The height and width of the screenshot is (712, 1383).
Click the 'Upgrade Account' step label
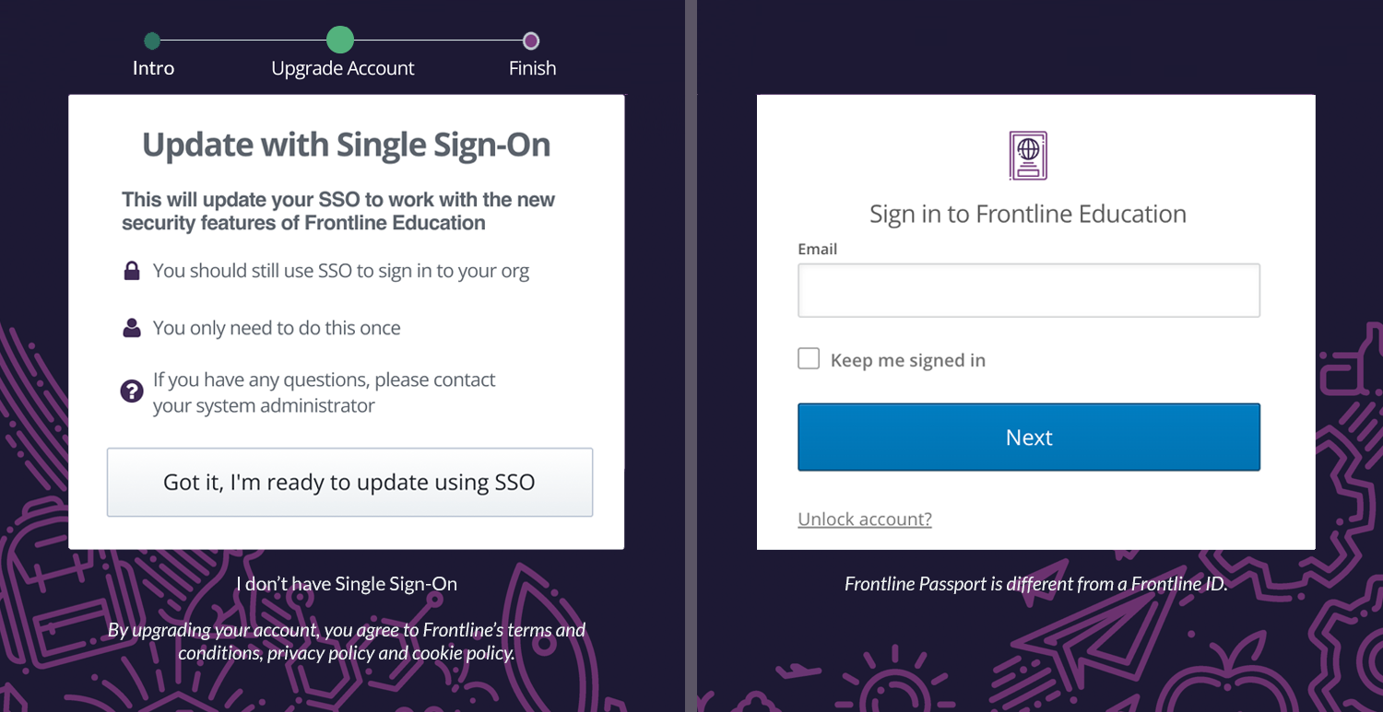[x=343, y=69]
